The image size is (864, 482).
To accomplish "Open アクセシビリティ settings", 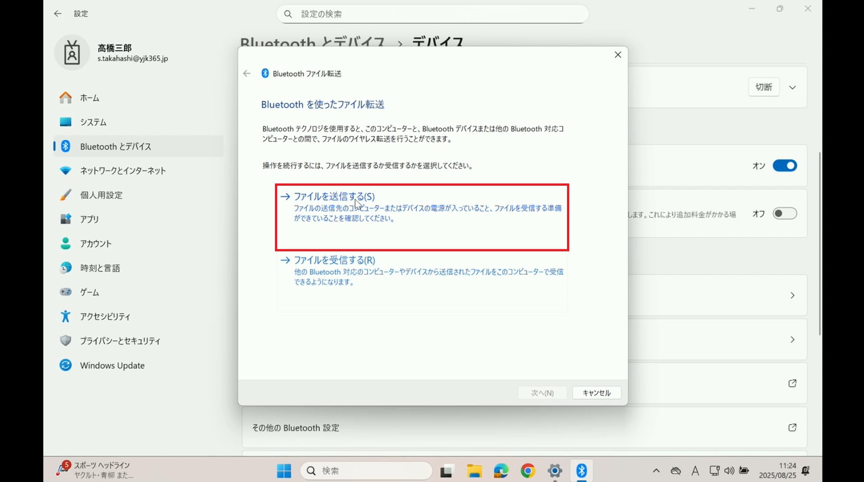I will 105,317.
